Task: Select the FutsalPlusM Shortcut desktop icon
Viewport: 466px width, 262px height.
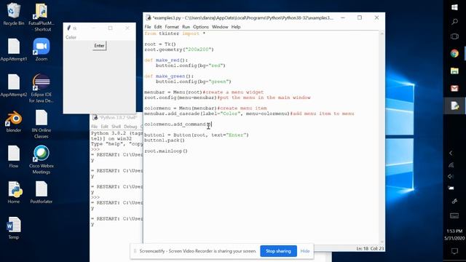Action: (x=42, y=17)
